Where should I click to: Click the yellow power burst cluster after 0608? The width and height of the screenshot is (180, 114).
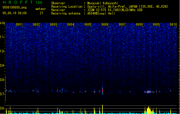[x=149, y=110]
